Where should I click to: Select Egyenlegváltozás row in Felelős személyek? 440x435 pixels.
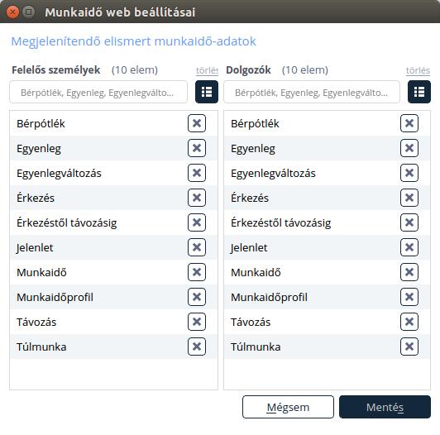click(x=113, y=173)
